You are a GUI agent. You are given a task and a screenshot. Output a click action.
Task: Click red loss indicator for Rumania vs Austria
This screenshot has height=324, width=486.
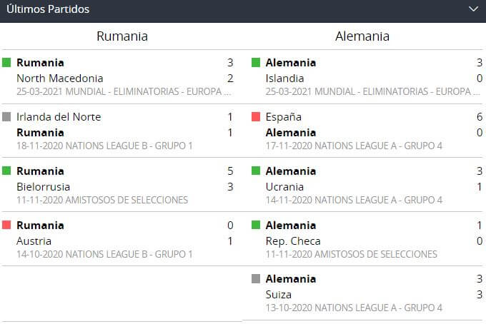click(x=7, y=226)
